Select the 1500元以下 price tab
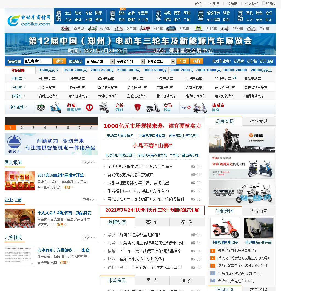This screenshot has height=291, width=329. [x=49, y=70]
